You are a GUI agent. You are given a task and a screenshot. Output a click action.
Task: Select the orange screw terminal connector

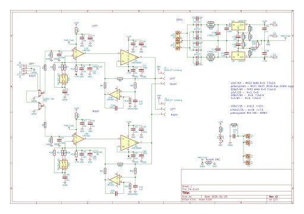pos(178,40)
